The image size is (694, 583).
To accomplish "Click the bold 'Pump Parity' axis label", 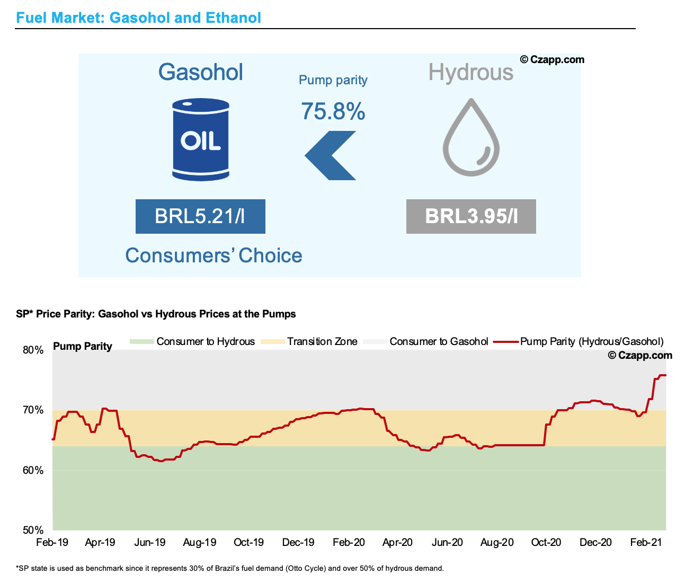I will [x=83, y=347].
